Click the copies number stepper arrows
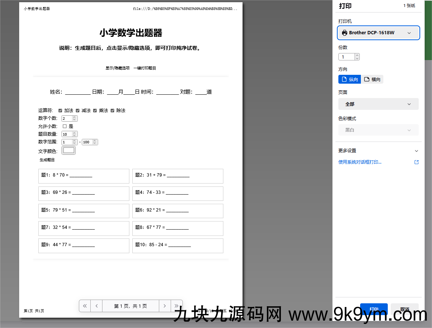Screen dimensions: 432x328 pos(357,57)
